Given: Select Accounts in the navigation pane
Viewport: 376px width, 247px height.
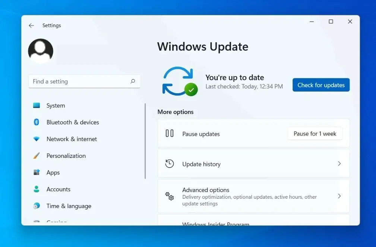Looking at the screenshot, I should (59, 189).
